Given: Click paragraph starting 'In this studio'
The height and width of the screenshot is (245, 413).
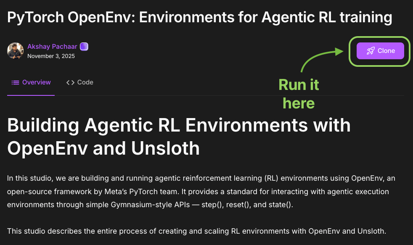Looking at the screenshot, I should (x=201, y=191).
